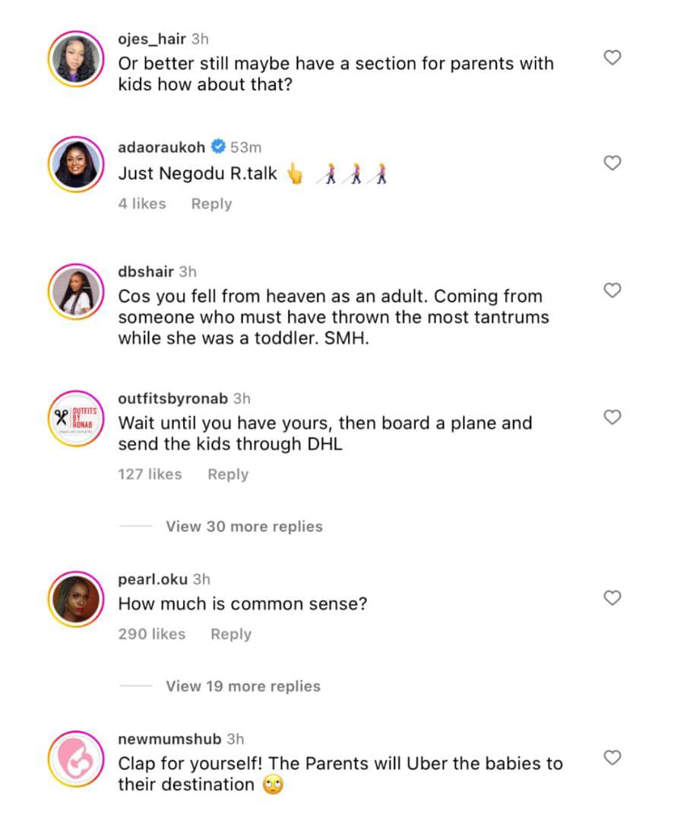
Task: Expand View 19 more replies
Action: coord(243,686)
